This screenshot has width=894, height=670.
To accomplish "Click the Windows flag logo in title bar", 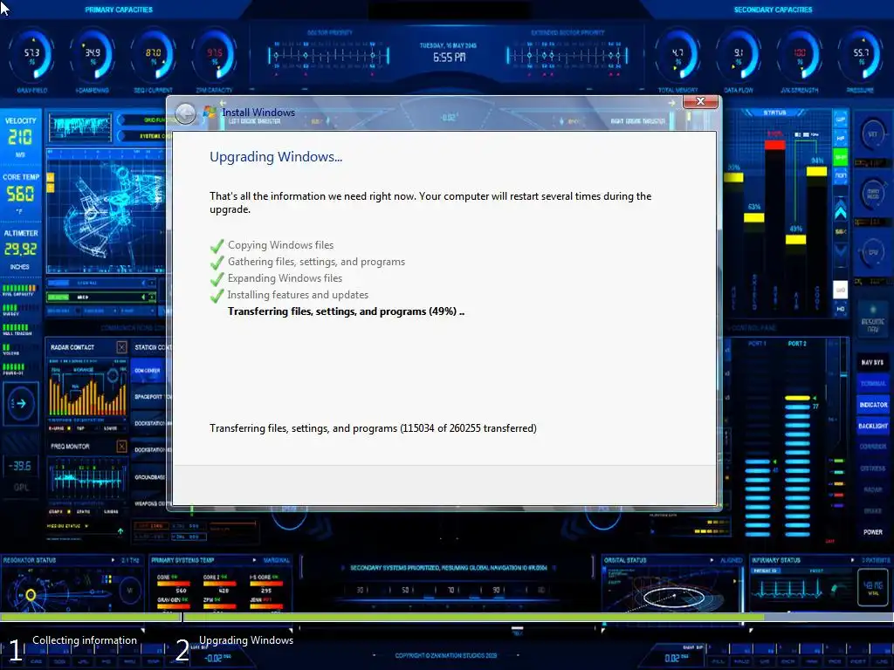I will 210,112.
